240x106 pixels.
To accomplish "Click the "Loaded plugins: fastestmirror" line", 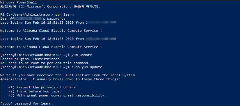I will tap(30, 59).
